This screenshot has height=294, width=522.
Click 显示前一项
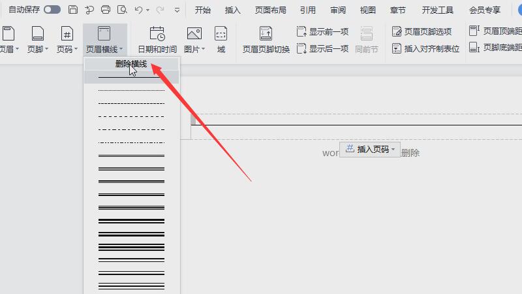(x=322, y=31)
